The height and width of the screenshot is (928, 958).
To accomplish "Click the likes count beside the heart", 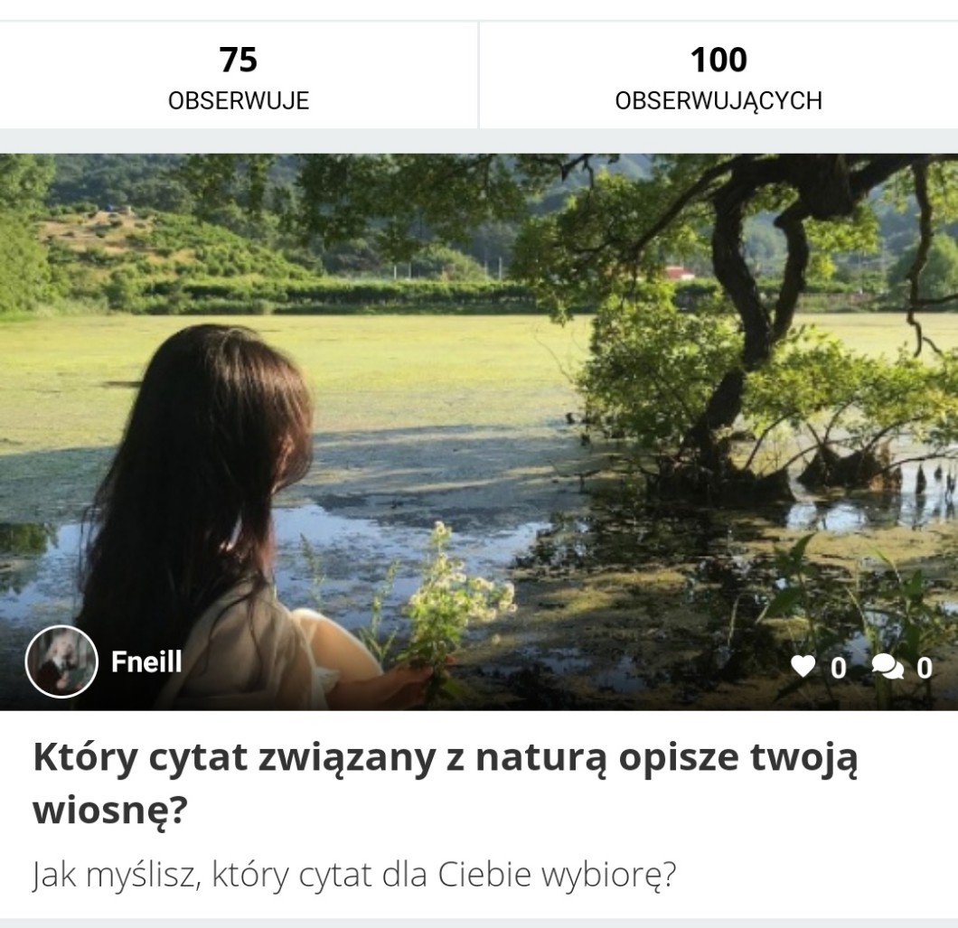I will click(x=839, y=669).
